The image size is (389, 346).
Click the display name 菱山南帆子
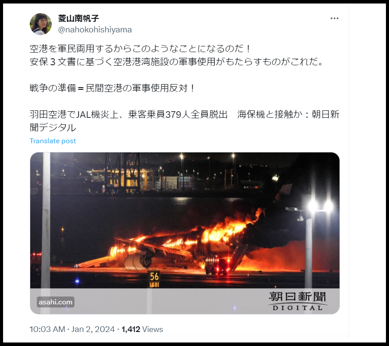point(78,18)
